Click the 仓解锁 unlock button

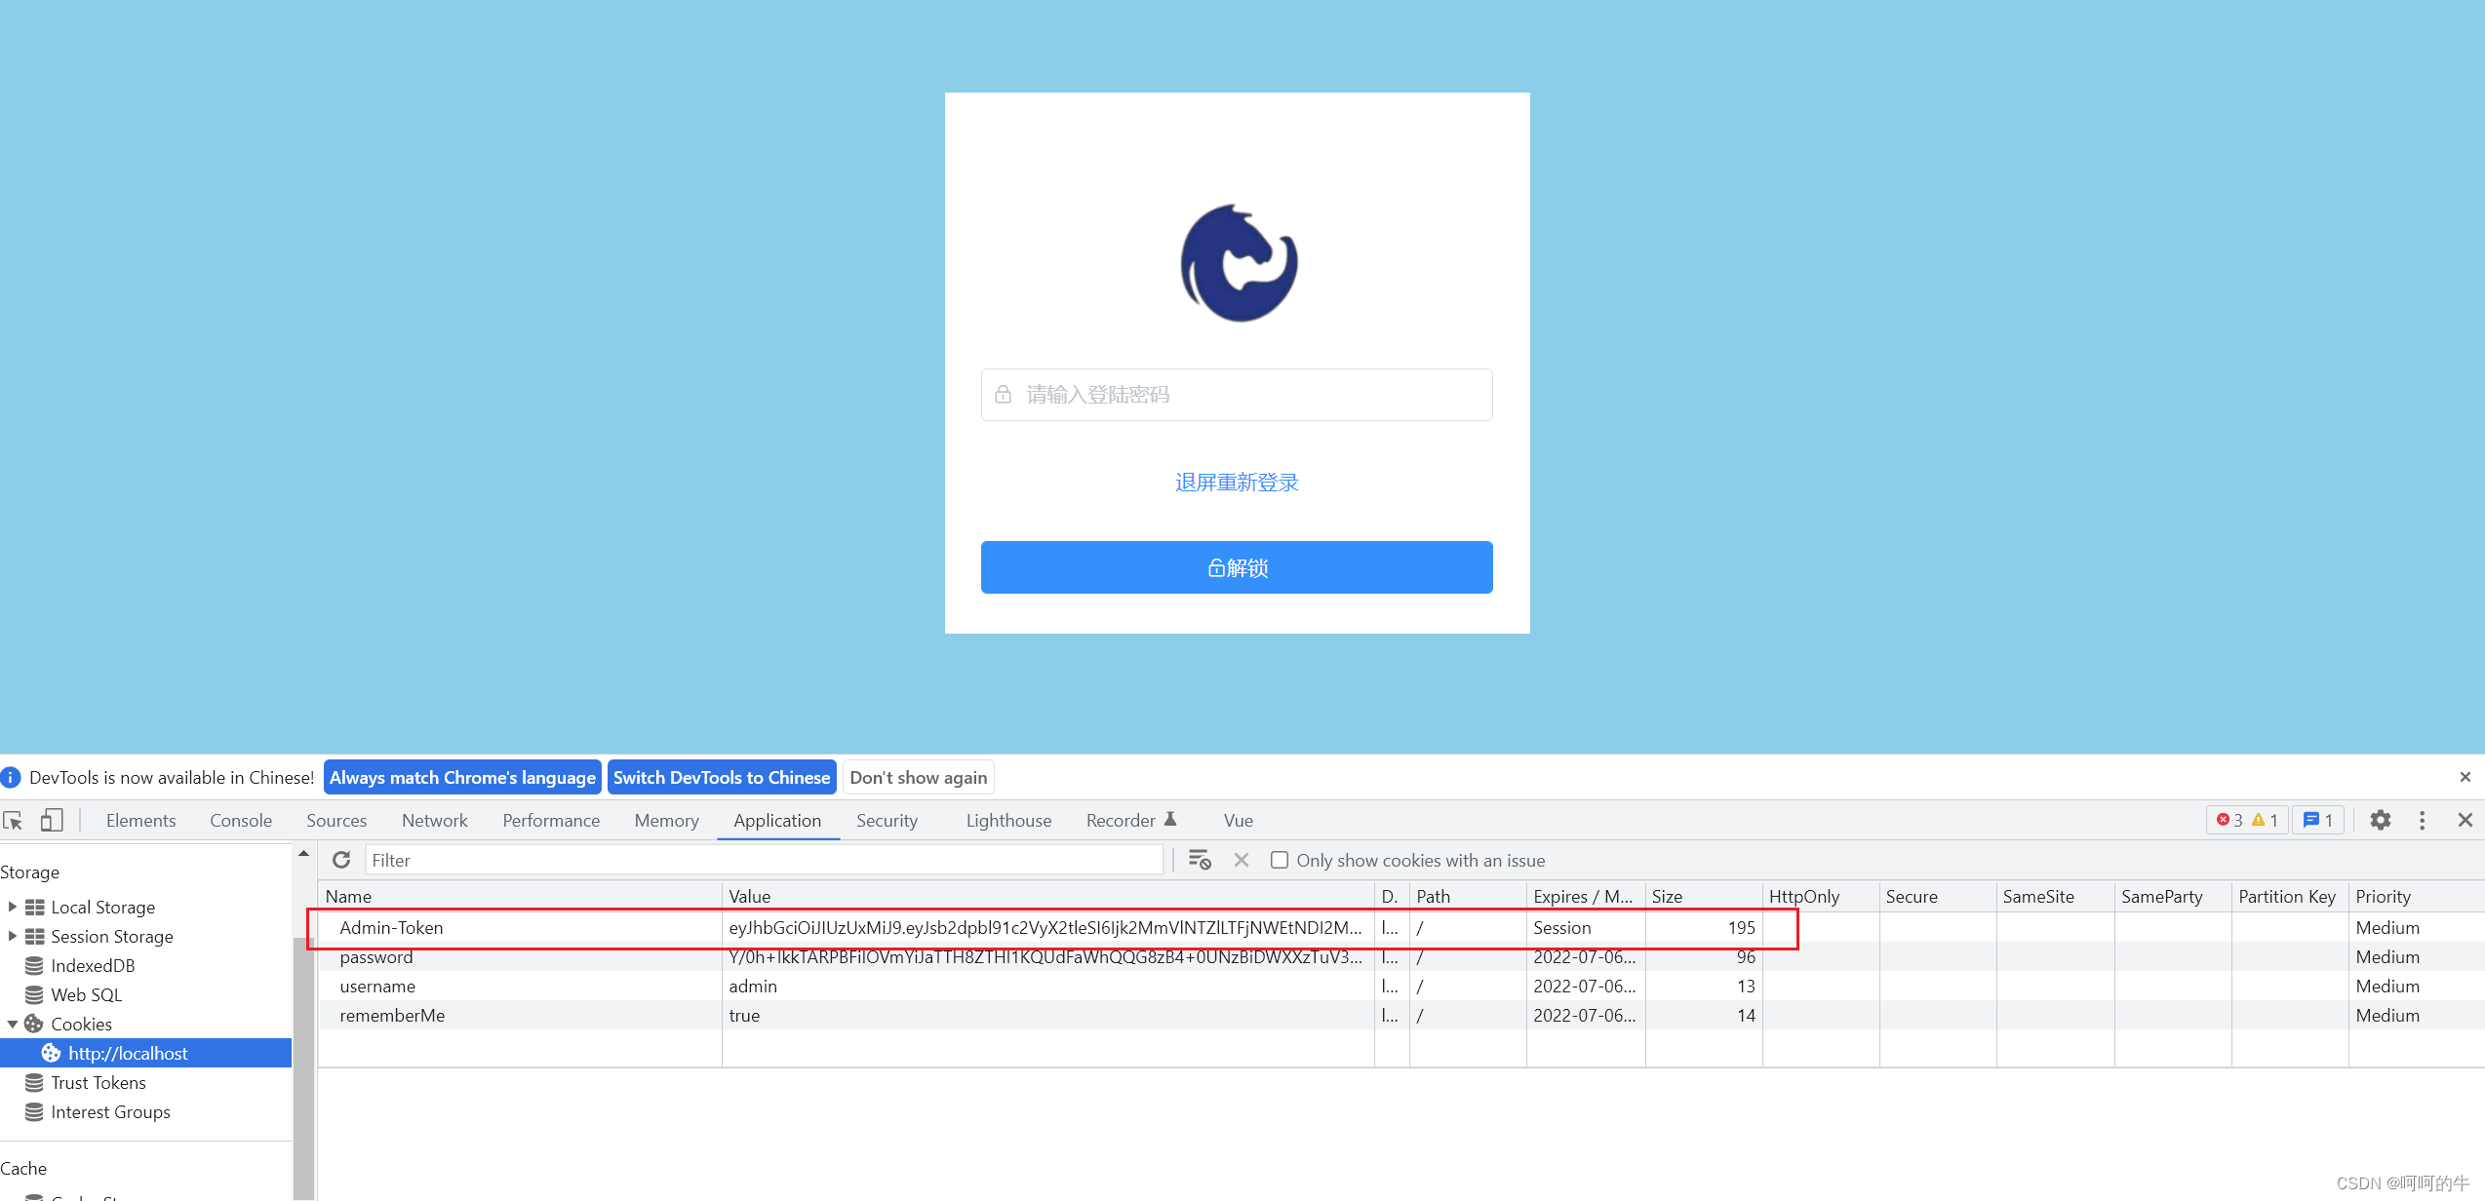point(1237,565)
